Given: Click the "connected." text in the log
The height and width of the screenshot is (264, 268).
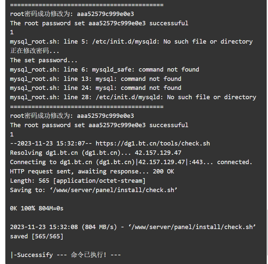Looking at the screenshot, I should [234, 162].
